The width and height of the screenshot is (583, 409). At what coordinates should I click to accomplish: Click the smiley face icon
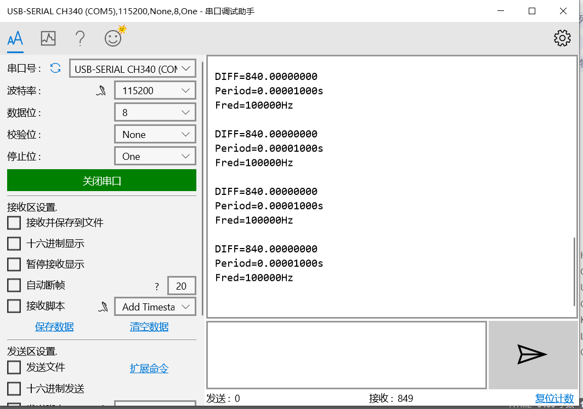[x=113, y=38]
